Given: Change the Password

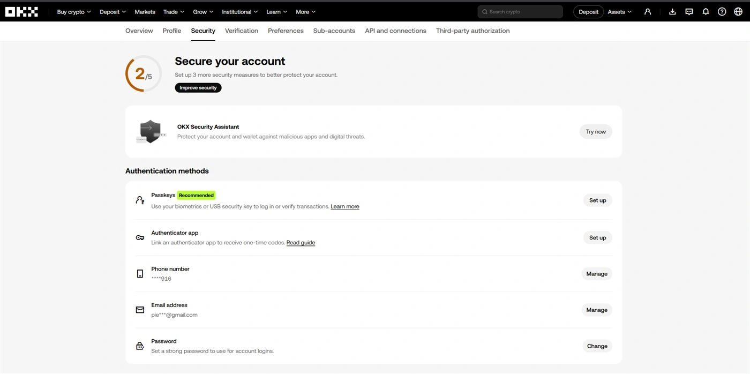Looking at the screenshot, I should click(597, 346).
